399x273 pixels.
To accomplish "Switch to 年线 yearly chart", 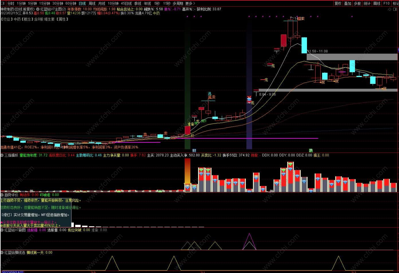I will 147,3.
